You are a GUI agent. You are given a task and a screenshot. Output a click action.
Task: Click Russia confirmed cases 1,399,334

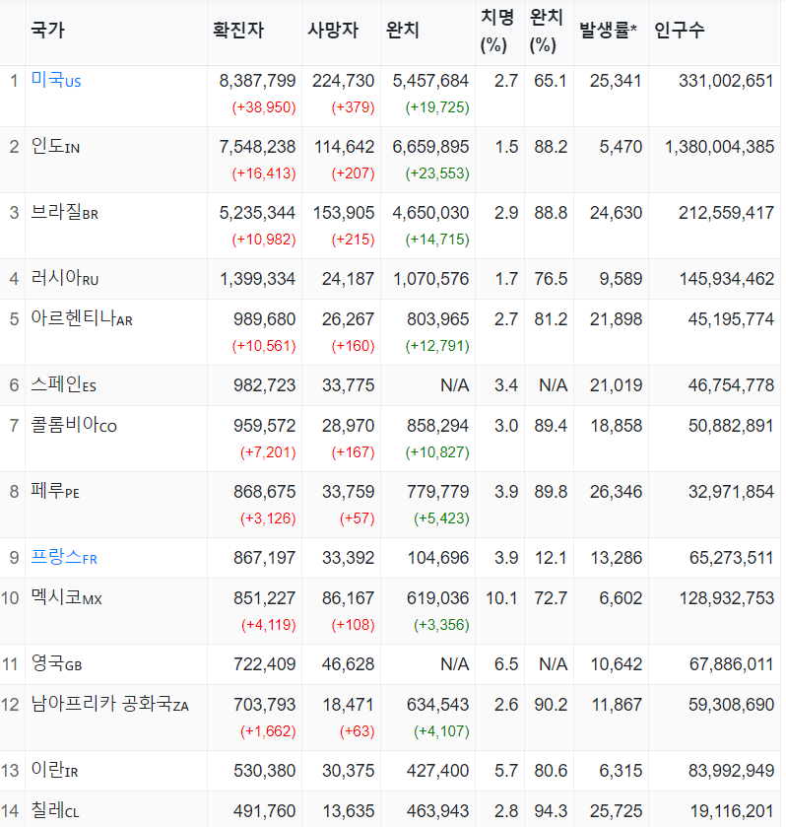(x=257, y=279)
